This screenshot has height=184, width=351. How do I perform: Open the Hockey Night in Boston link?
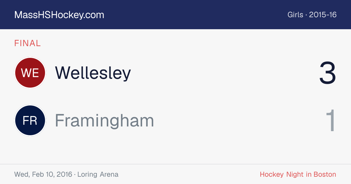(298, 174)
